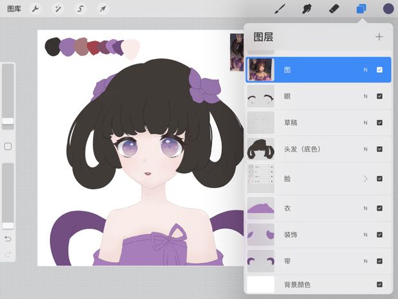This screenshot has width=398, height=299.
Task: Uncheck the 背景颜色 layer visibility
Action: [379, 284]
